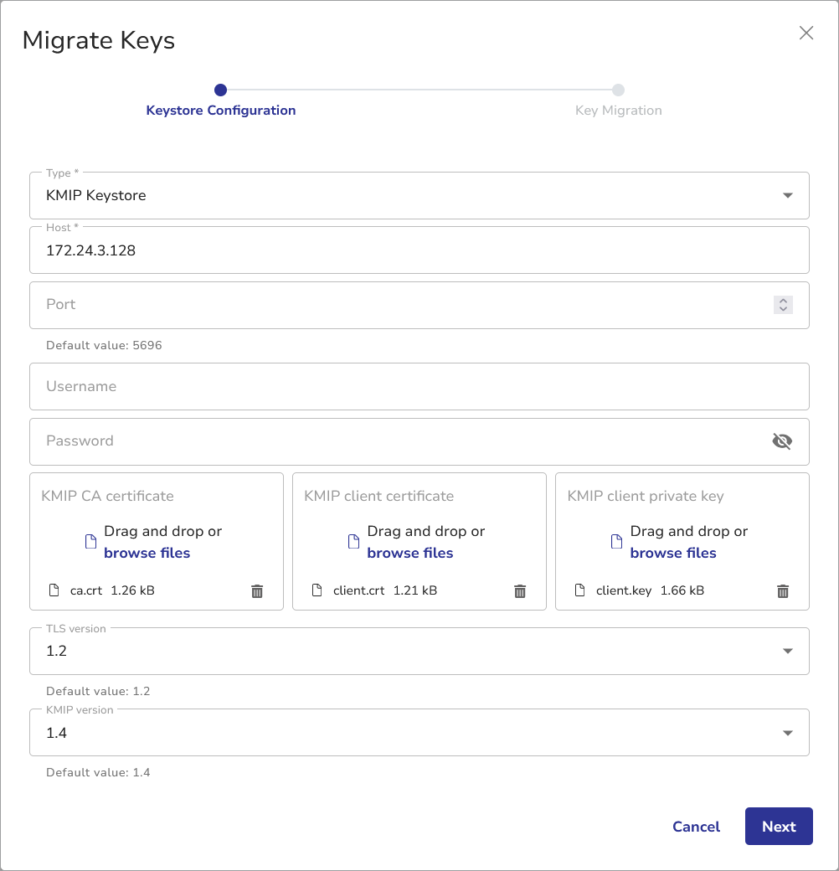839x871 pixels.
Task: Close the Migrate Keys dialog
Action: (x=806, y=33)
